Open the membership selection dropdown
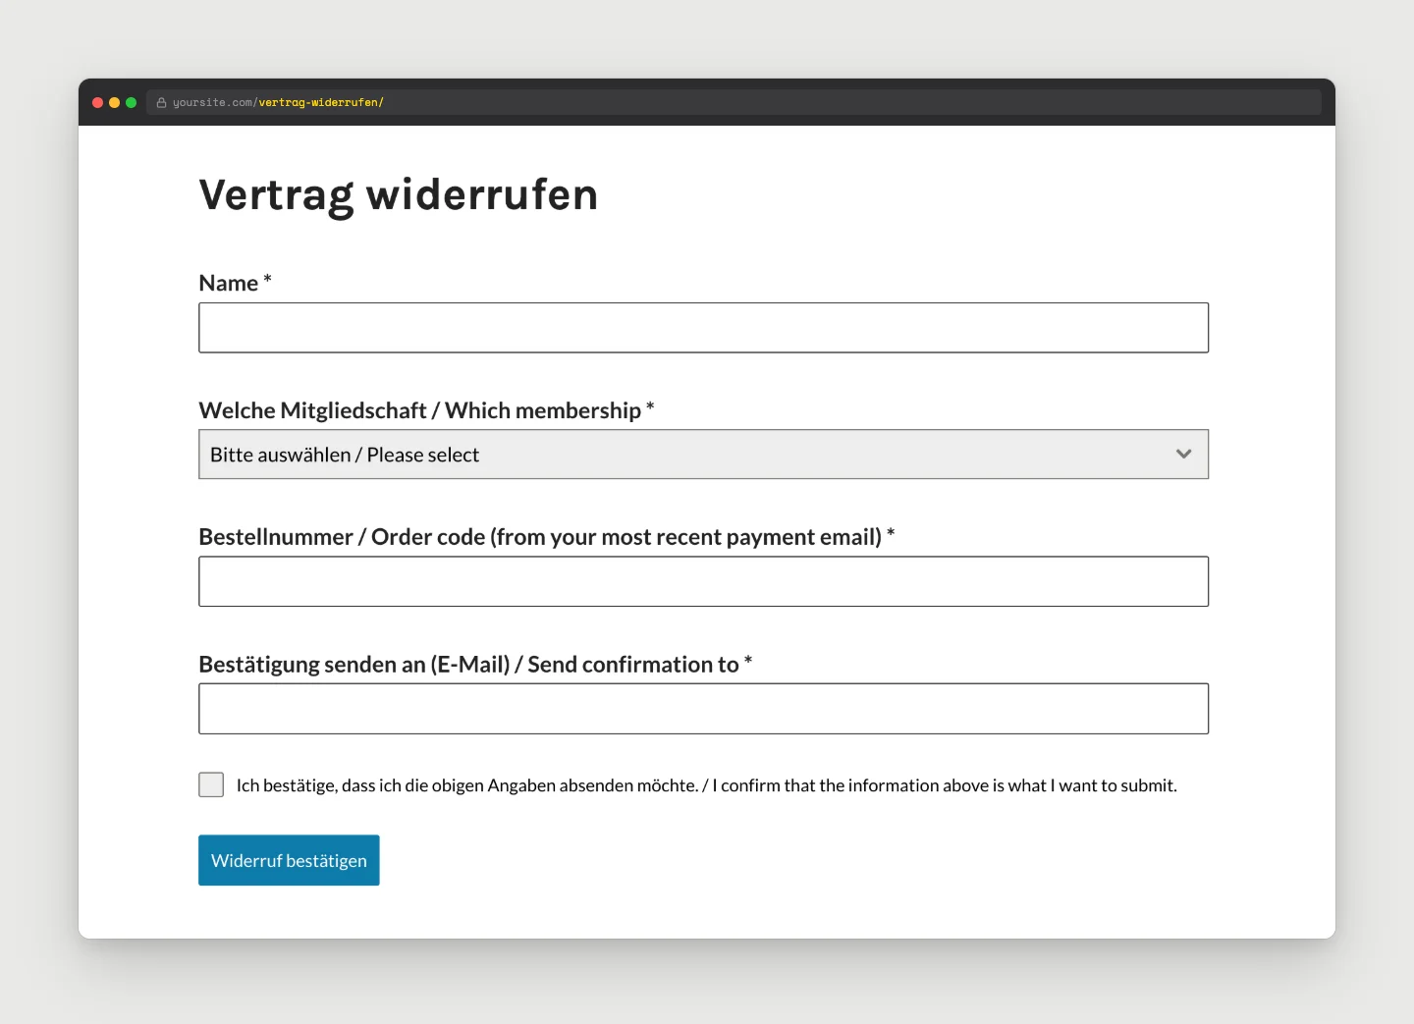The height and width of the screenshot is (1024, 1414). (703, 455)
